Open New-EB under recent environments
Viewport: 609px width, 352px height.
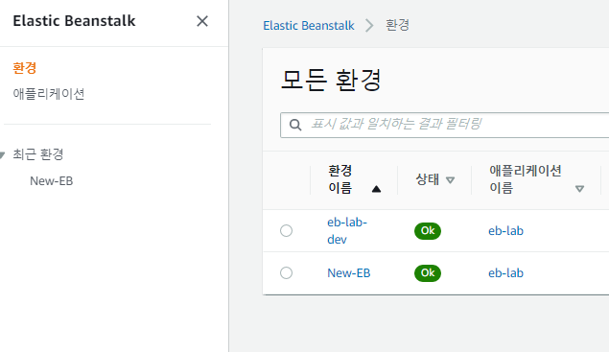(51, 181)
